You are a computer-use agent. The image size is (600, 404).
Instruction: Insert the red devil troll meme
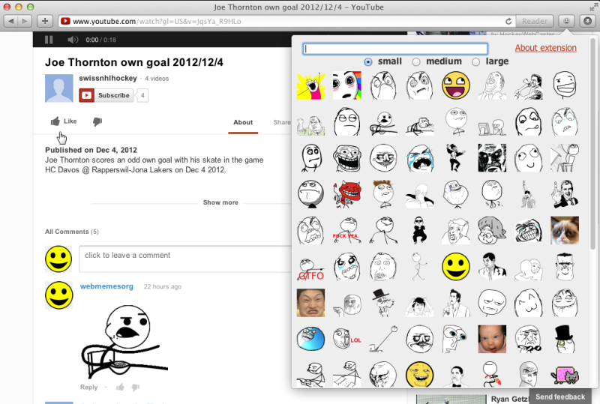click(346, 194)
